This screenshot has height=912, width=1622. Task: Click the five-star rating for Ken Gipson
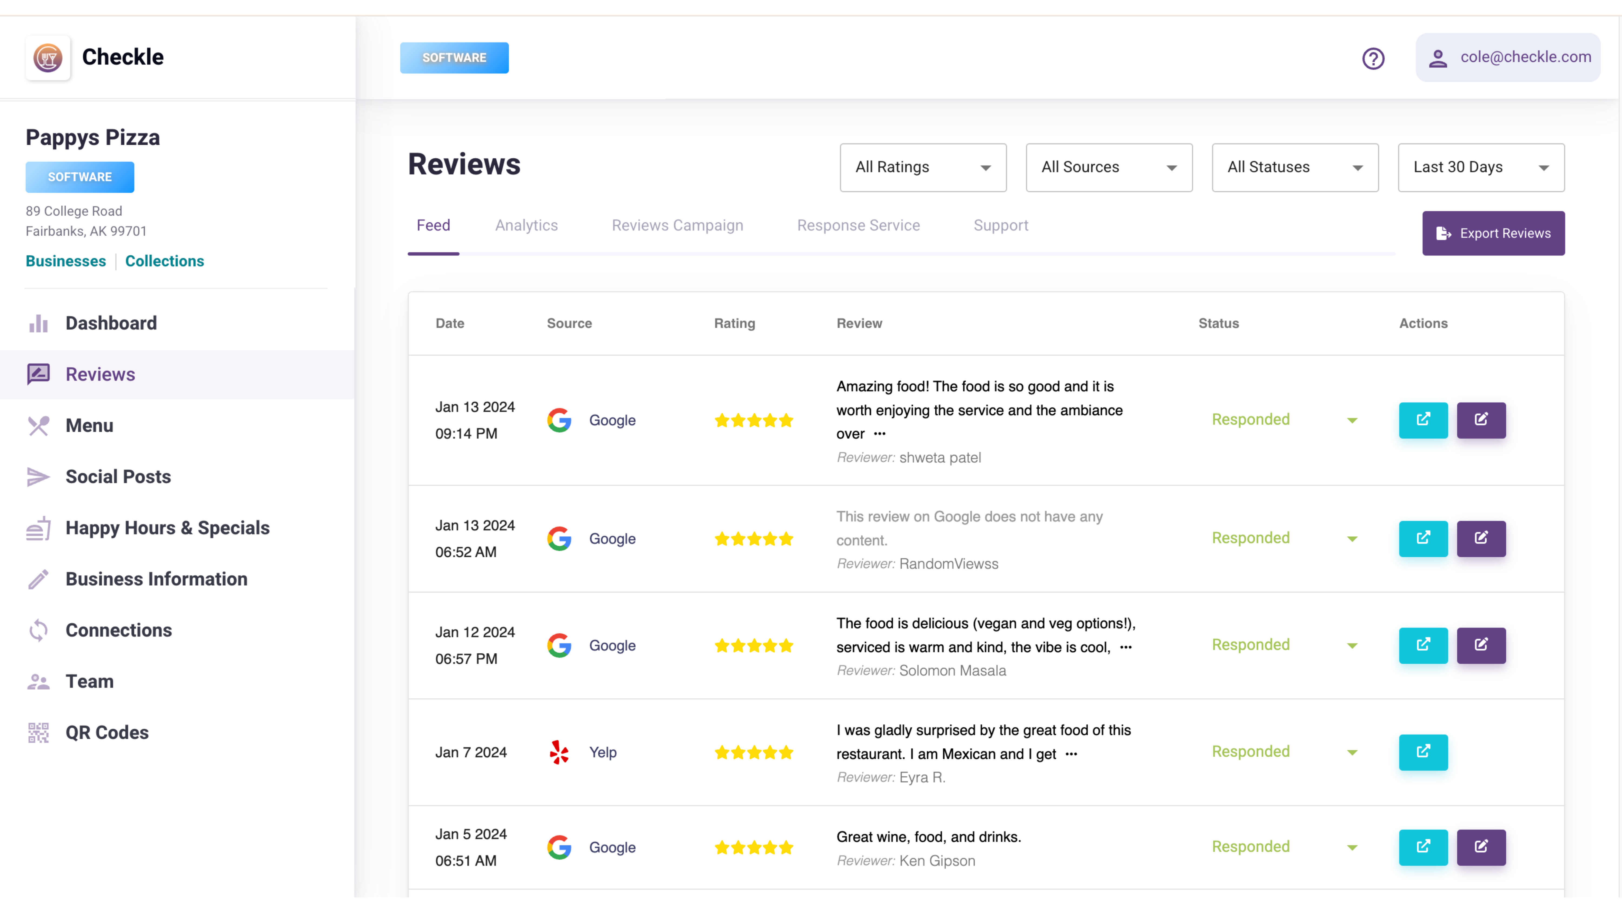pyautogui.click(x=753, y=848)
